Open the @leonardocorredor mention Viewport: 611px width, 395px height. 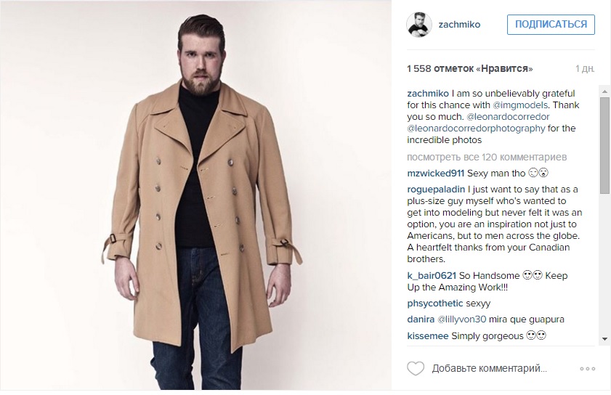[x=508, y=117]
